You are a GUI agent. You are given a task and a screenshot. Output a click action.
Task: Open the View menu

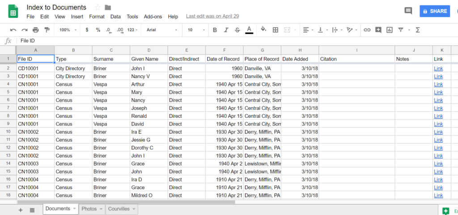tap(59, 17)
